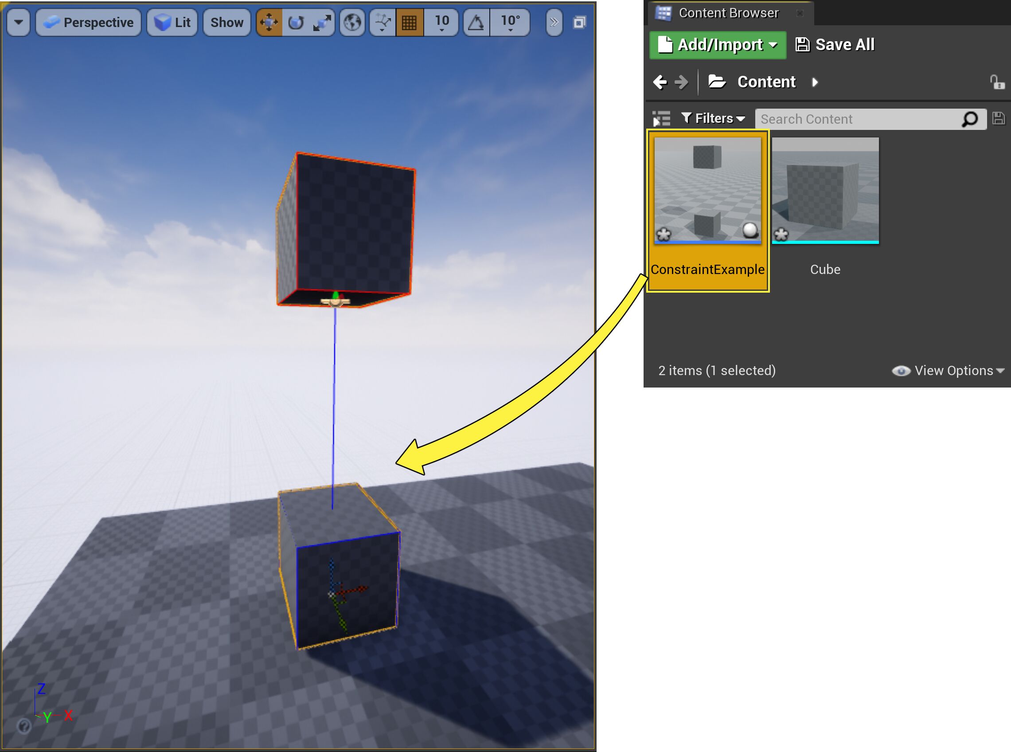The image size is (1011, 752).
Task: Open the rotation snap 10° dropdown
Action: 510,22
